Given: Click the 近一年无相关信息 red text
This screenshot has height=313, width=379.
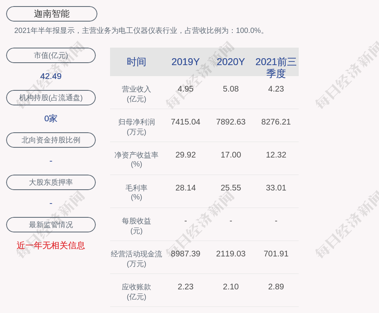Looking at the screenshot, I should (x=51, y=246).
